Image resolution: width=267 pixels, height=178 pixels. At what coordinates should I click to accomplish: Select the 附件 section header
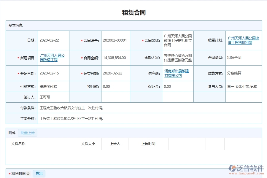12,133
